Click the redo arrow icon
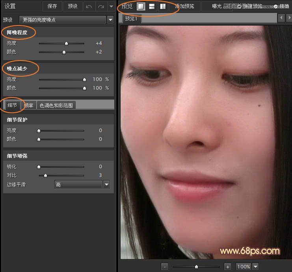292x272 pixels. coord(101,7)
